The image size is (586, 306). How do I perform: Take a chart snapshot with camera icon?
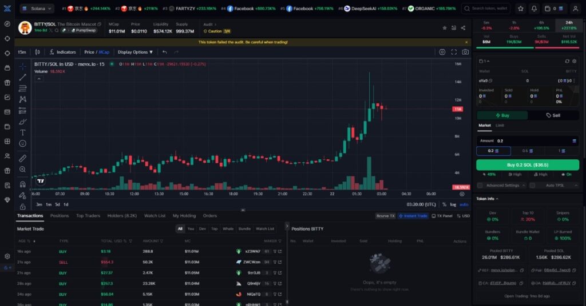[465, 52]
